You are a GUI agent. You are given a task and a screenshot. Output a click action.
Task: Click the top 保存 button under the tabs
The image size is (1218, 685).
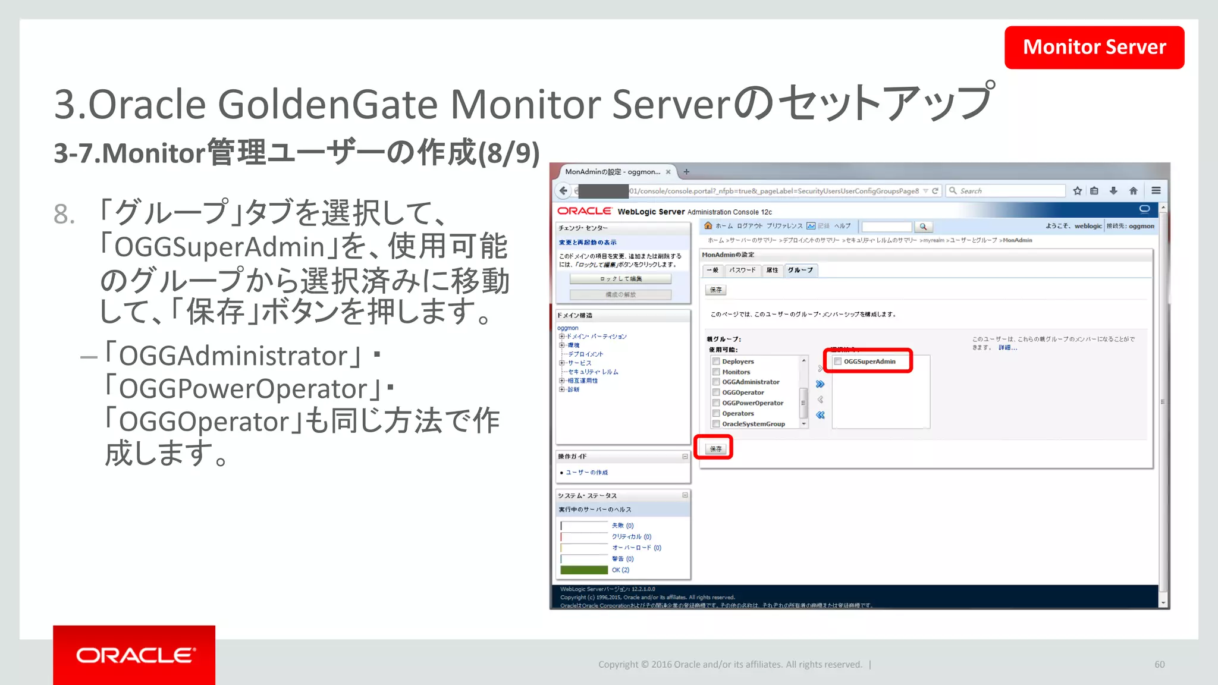pyautogui.click(x=716, y=290)
